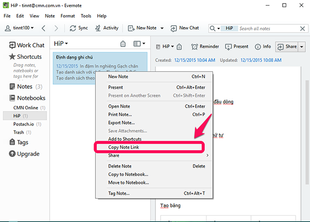
Task: Open the Share submenu in context menu
Action: [x=154, y=155]
